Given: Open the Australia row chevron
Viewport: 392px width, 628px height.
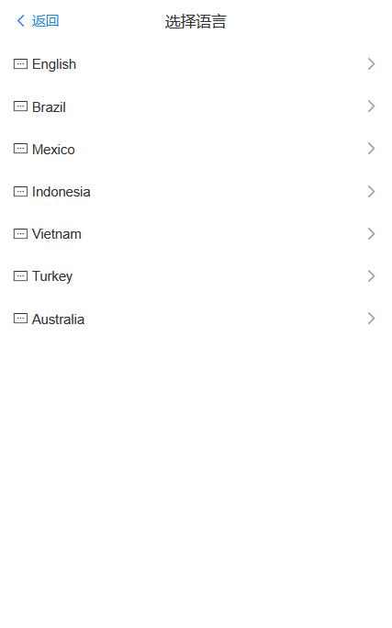Looking at the screenshot, I should click(371, 319).
